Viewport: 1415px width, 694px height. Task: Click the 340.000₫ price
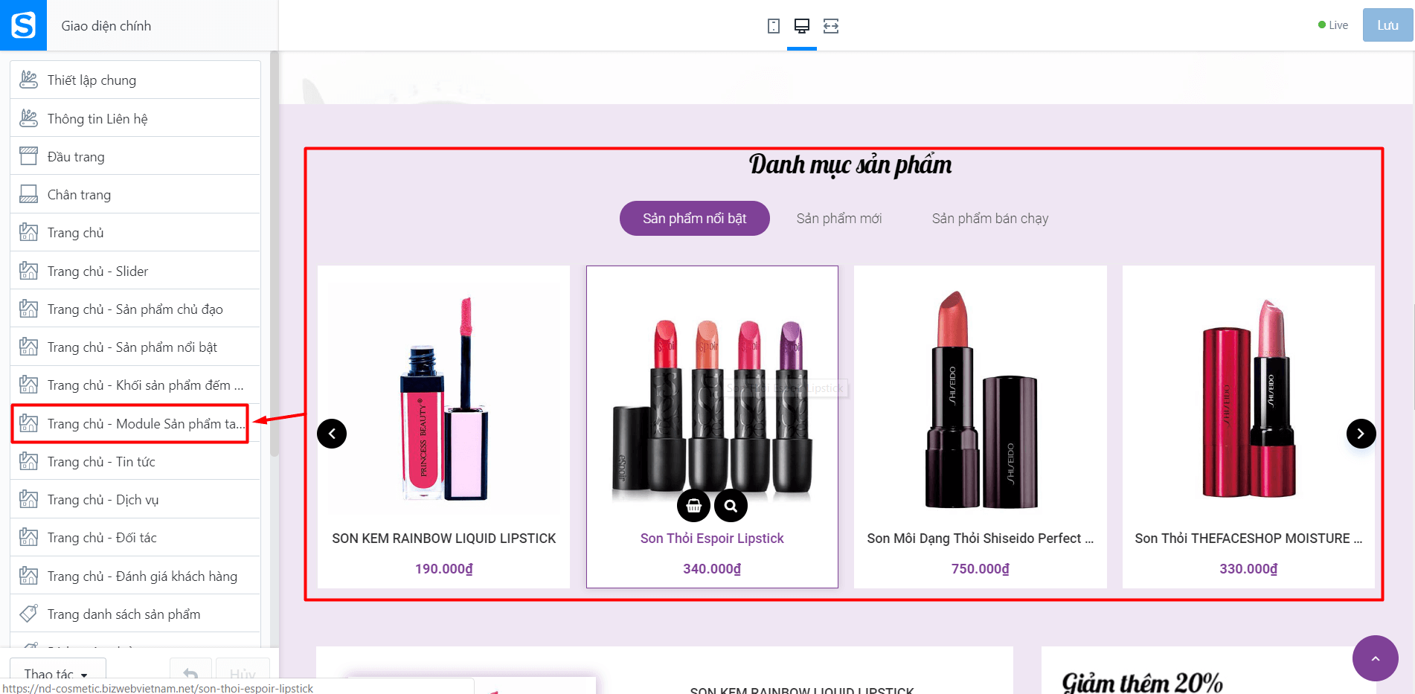(712, 569)
